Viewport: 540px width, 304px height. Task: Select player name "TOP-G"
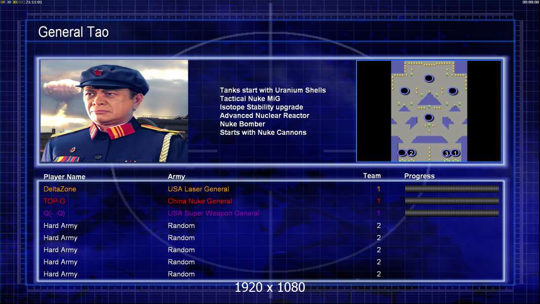(54, 201)
